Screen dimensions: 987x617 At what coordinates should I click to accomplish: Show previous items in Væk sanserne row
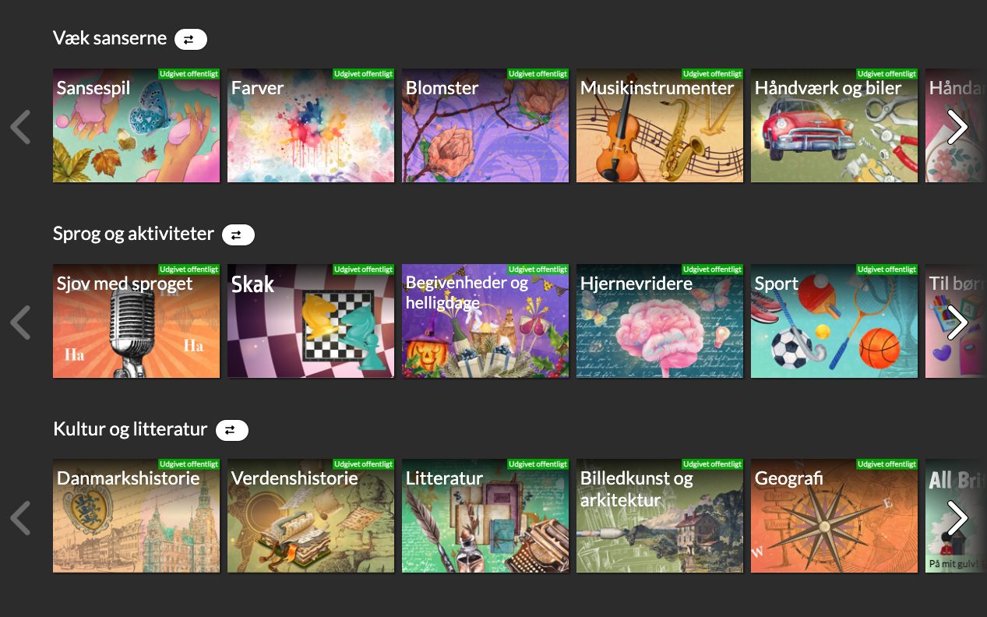[x=20, y=127]
